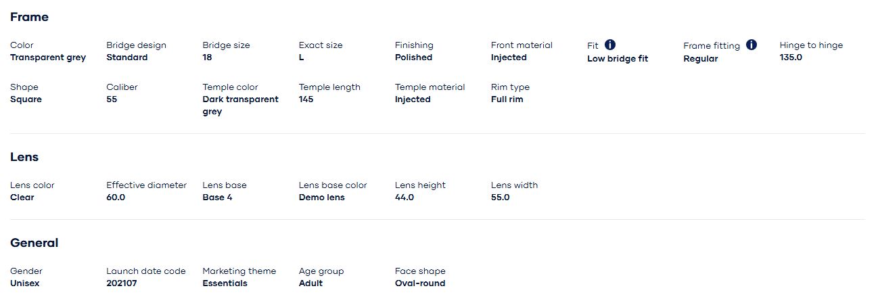Click the Essentials marketing theme value
Image resolution: width=878 pixels, height=301 pixels.
click(225, 283)
